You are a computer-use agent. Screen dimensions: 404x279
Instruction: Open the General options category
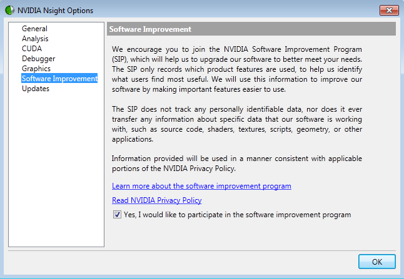click(34, 29)
